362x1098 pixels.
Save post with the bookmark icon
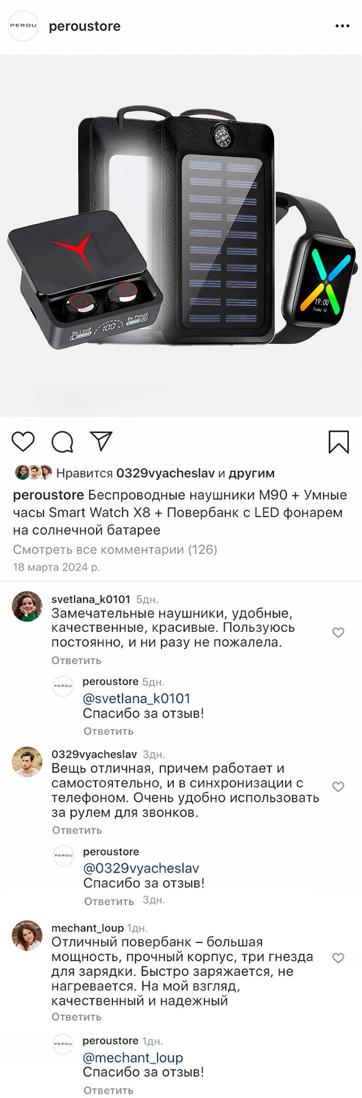pos(339,442)
